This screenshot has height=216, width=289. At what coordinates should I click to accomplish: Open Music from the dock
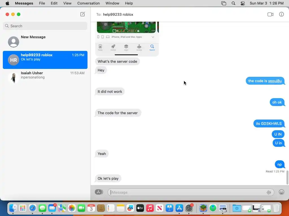(150, 208)
